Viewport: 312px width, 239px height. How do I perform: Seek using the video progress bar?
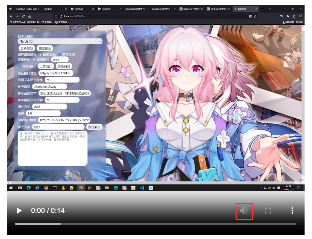pos(155,224)
